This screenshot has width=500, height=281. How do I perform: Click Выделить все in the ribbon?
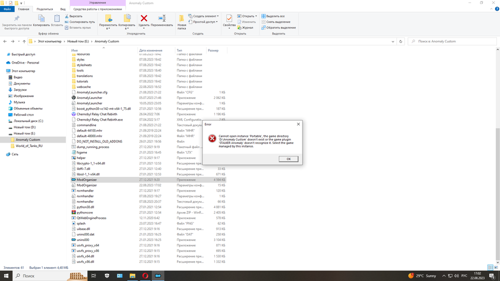[275, 16]
